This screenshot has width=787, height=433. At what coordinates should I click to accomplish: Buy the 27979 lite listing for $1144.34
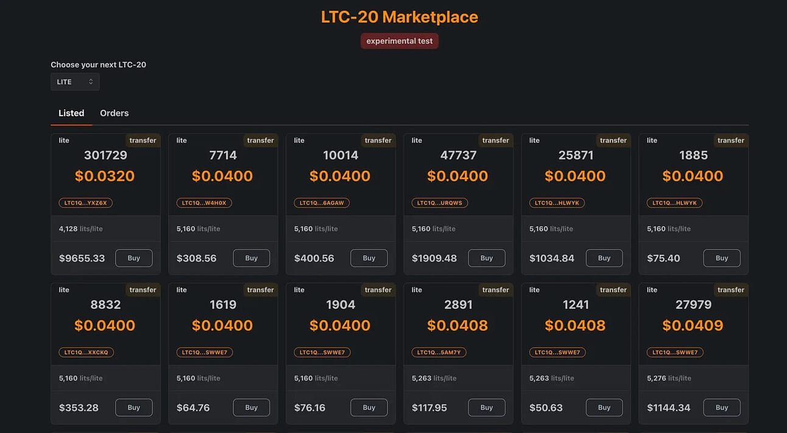pos(722,407)
